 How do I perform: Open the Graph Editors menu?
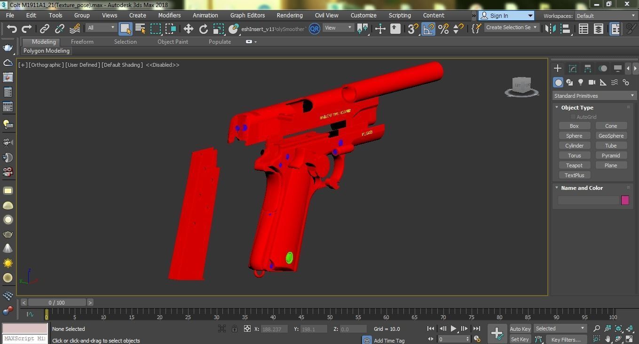tap(247, 15)
